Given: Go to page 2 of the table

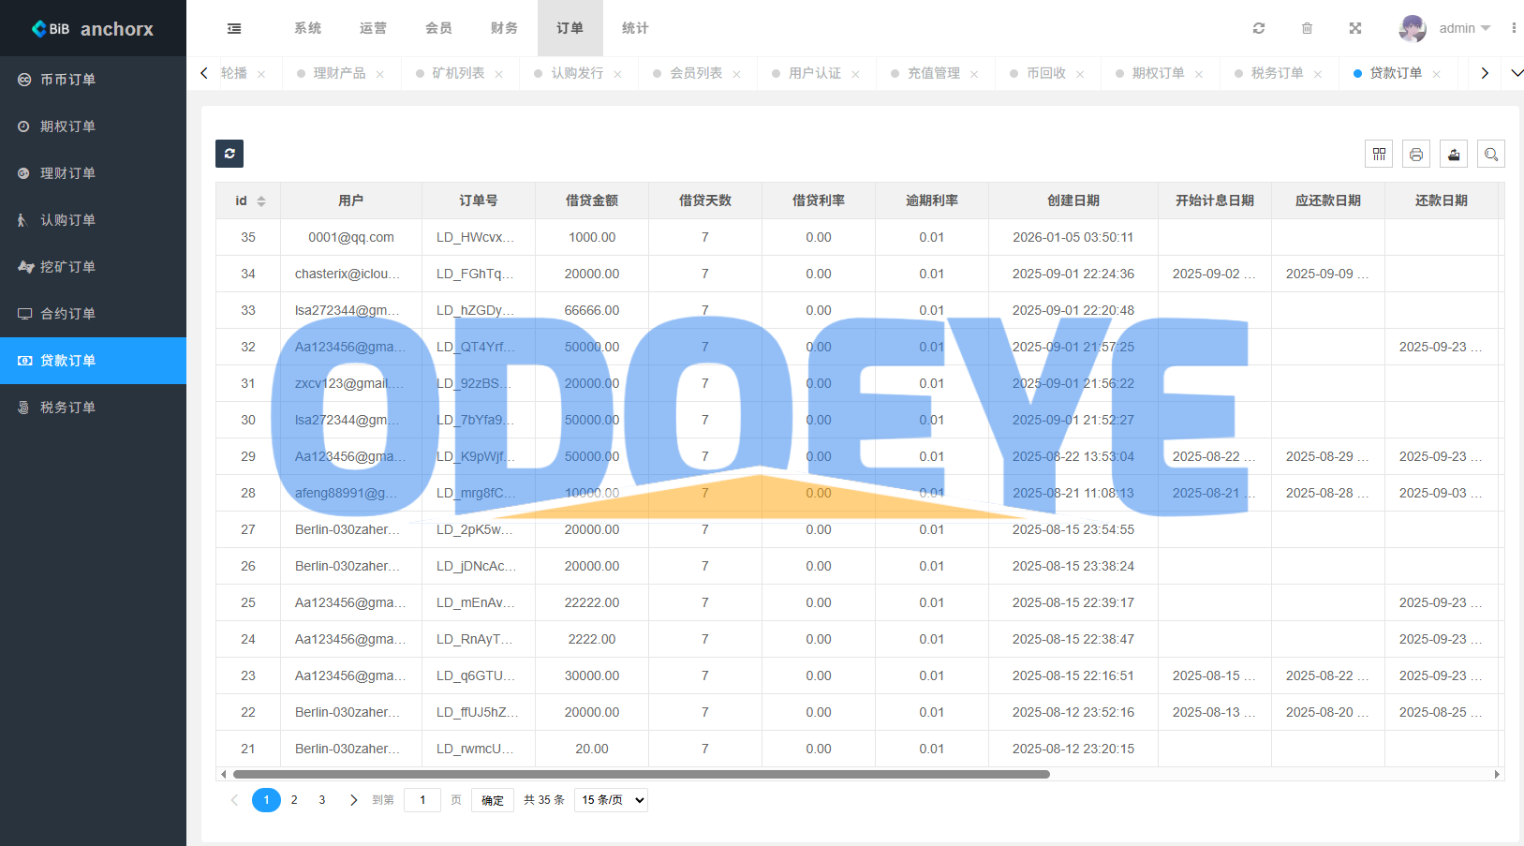Looking at the screenshot, I should point(294,800).
